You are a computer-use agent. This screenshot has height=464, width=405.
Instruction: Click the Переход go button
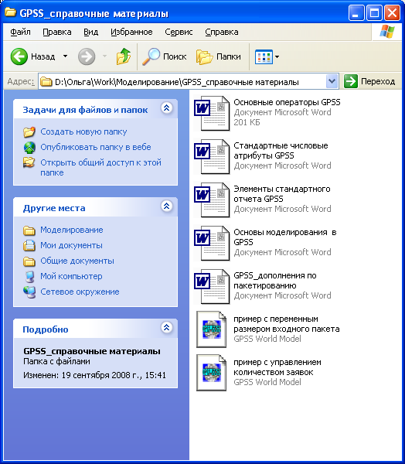click(369, 81)
